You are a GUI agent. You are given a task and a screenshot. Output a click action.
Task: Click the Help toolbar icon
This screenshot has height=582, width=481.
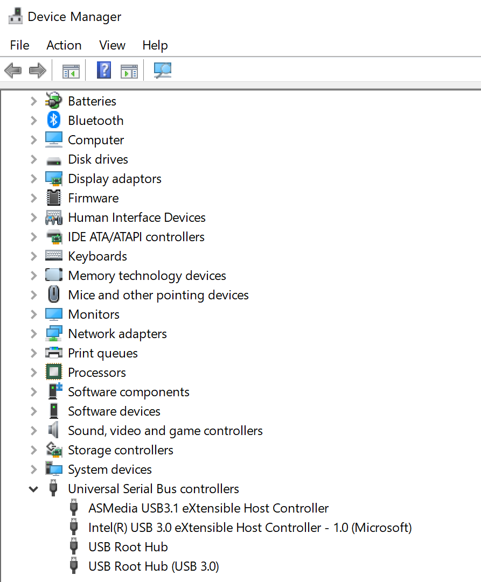[x=103, y=70]
